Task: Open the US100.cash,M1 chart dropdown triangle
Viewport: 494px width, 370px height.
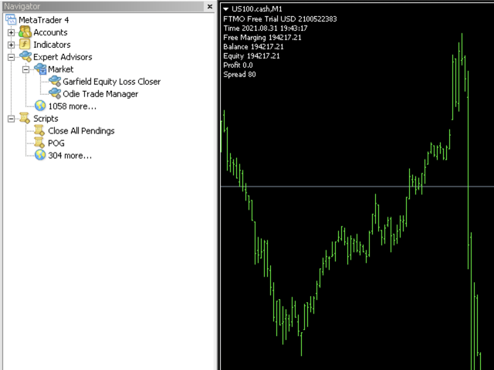Action: [x=225, y=8]
